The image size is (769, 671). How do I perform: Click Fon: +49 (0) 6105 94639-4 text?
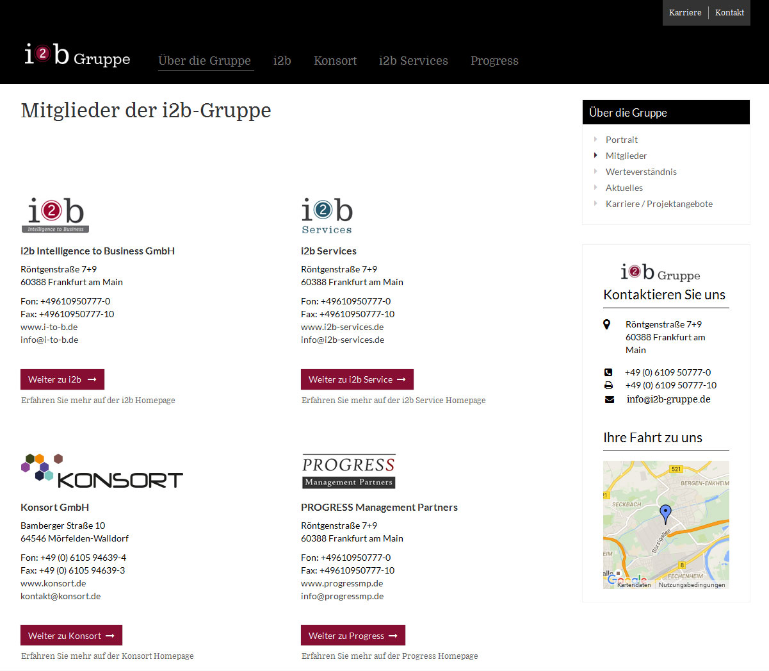coord(73,558)
